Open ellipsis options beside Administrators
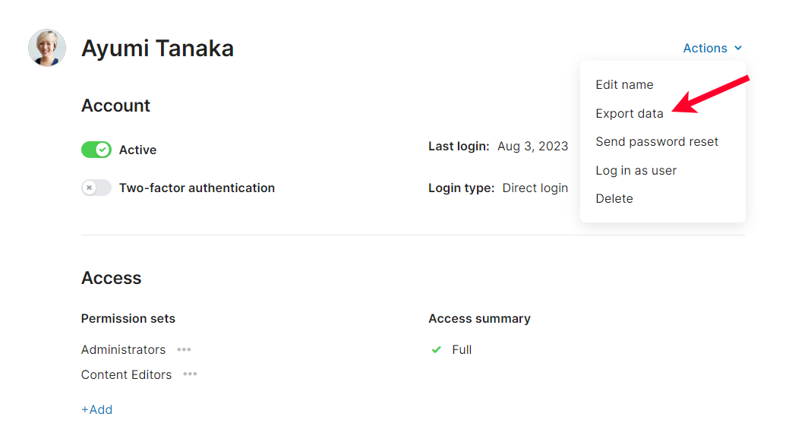 pos(184,349)
